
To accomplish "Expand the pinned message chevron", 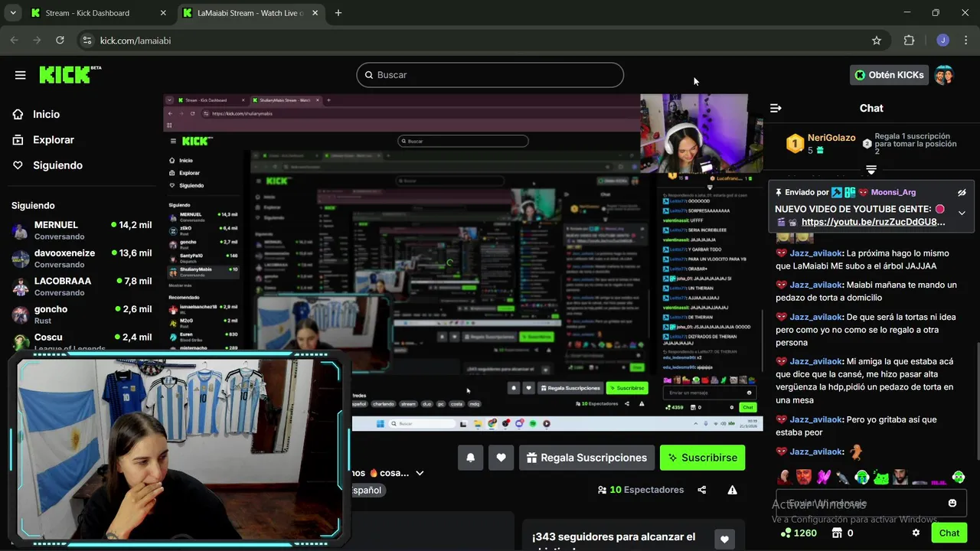I will pyautogui.click(x=962, y=214).
